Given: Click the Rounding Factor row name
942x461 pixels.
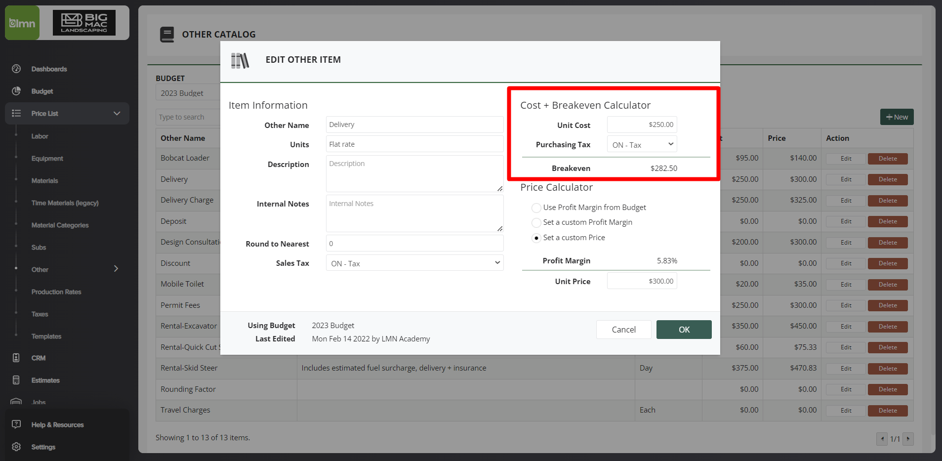Looking at the screenshot, I should 188,389.
